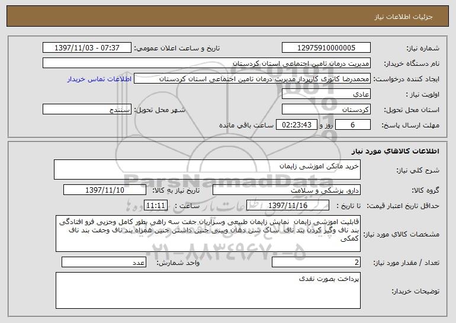Click the quantity field showing 2
456x323 pixels.
tap(316, 262)
